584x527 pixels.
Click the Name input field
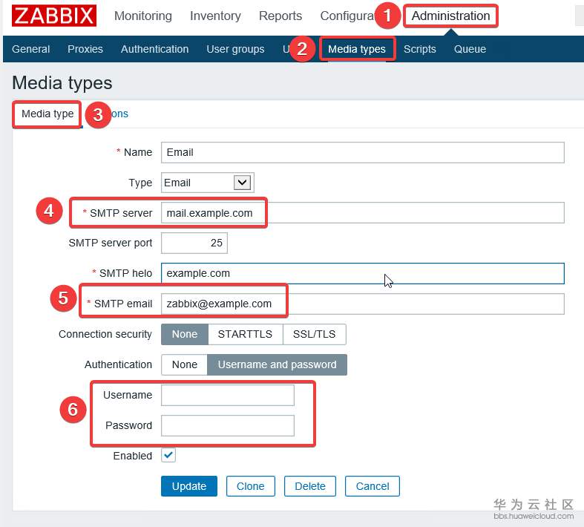[363, 152]
